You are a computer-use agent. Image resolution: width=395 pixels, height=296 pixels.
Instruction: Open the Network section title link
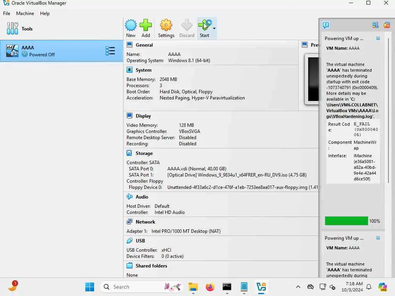click(145, 222)
